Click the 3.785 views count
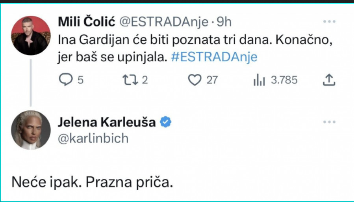 coord(284,80)
